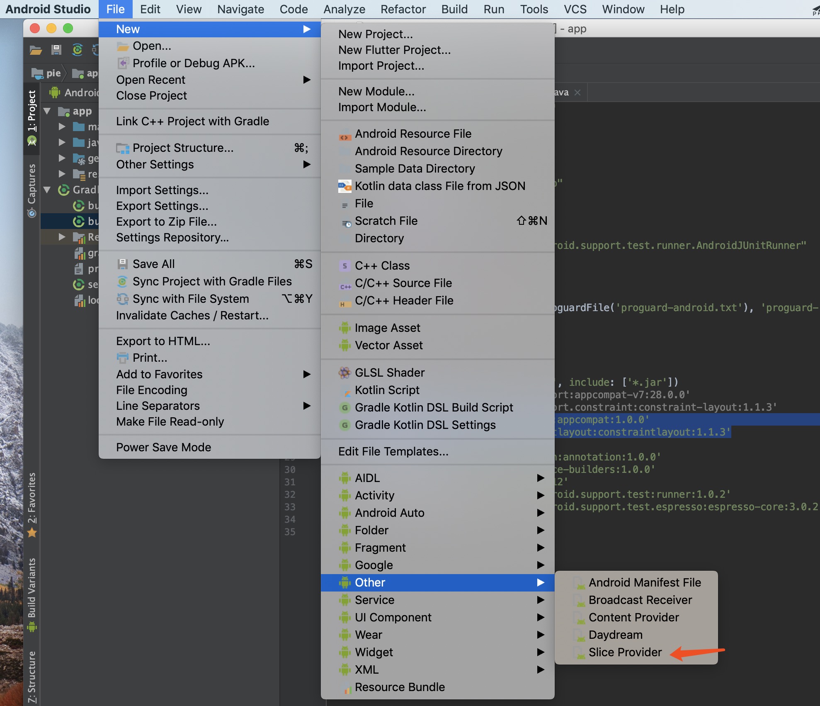Click the Sync toolbar icon
Image resolution: width=820 pixels, height=706 pixels.
pos(77,50)
